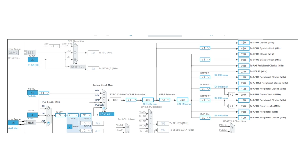Select HSE_RTC in RTC Clock Mux
Screen dimensions: 298x168
(x=75, y=45)
